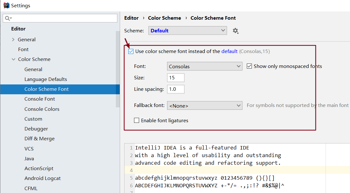Open ActionScript color settings
The height and width of the screenshot is (193, 350).
pyautogui.click(x=39, y=169)
